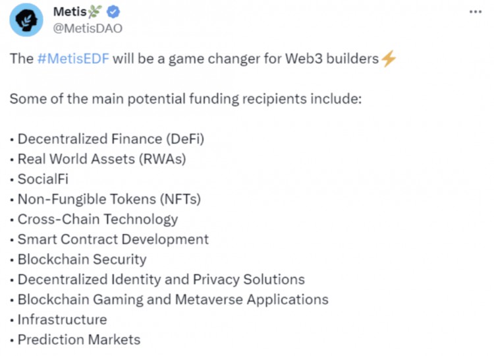Screen dimensions: 494x356
Task: Click the @MetisDAO handle
Action: 88,29
